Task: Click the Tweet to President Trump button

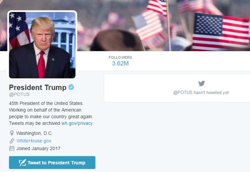Action: pyautogui.click(x=52, y=163)
